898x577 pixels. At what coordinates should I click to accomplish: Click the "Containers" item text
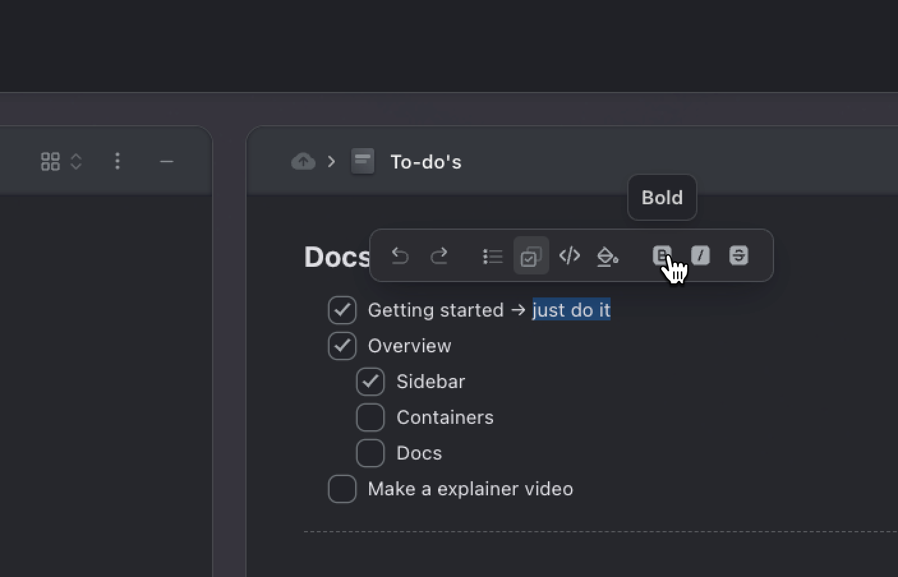pyautogui.click(x=445, y=417)
